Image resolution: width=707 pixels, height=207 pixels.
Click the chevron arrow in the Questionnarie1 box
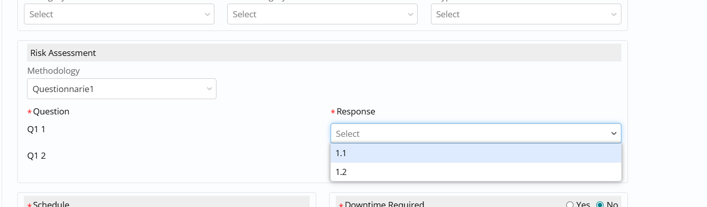click(x=209, y=89)
